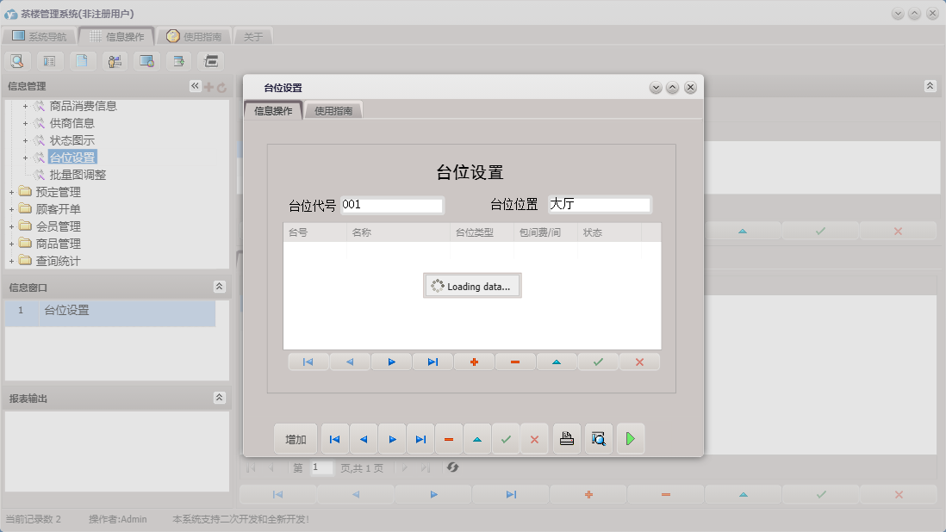Click the 名称 column header
946x532 pixels.
coord(399,232)
